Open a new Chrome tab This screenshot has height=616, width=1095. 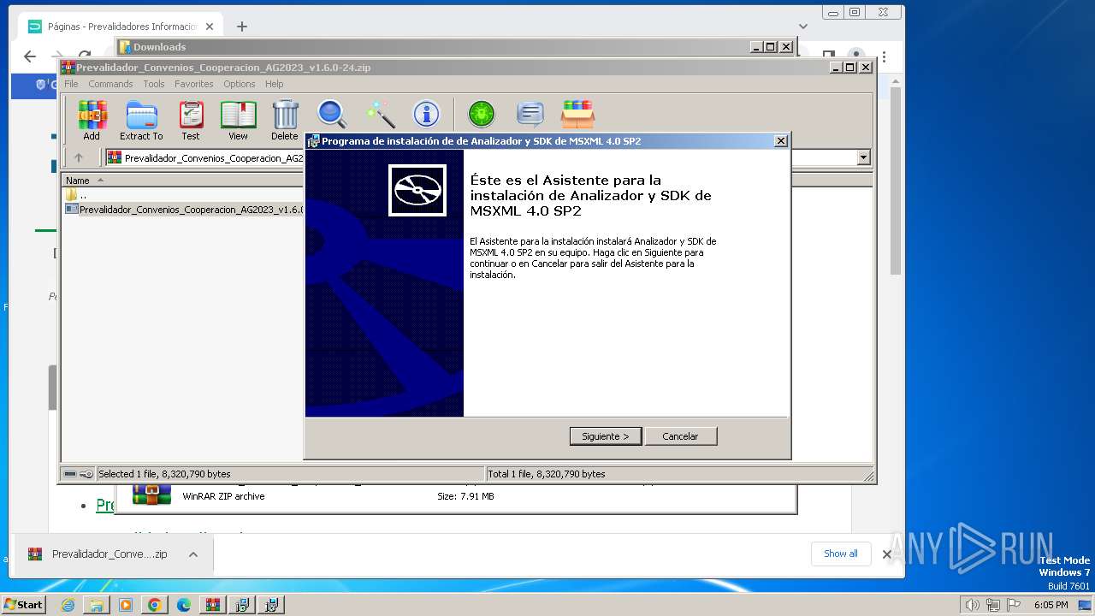[x=242, y=27]
